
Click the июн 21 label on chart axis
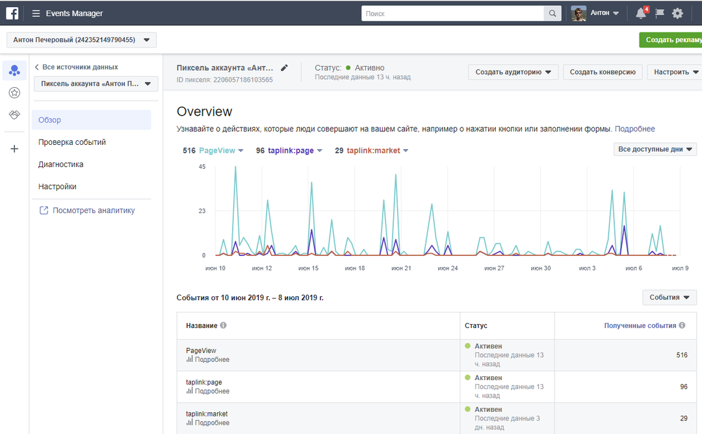tap(401, 268)
